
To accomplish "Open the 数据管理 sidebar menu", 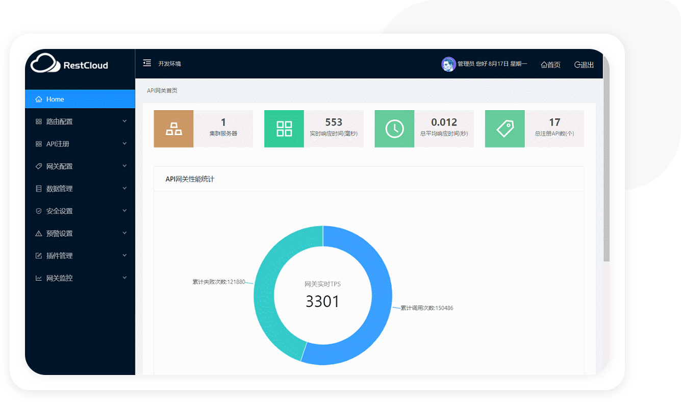I will [x=80, y=189].
